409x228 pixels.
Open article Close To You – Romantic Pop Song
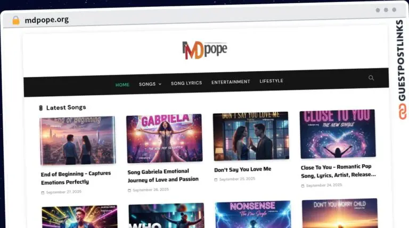point(338,171)
